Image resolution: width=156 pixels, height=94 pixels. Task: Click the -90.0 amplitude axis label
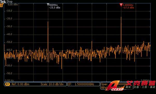[9, 74]
